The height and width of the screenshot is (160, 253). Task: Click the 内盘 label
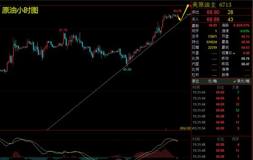pyautogui.click(x=195, y=64)
